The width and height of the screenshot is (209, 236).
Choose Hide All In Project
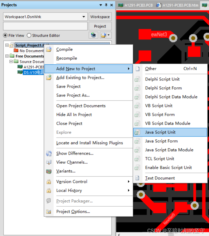point(89,115)
